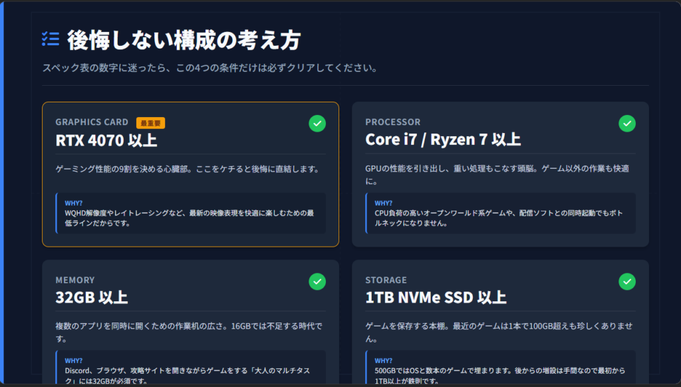Screen dimensions: 681x387
Task: Click the 32GB 以上 title
Action: click(92, 298)
